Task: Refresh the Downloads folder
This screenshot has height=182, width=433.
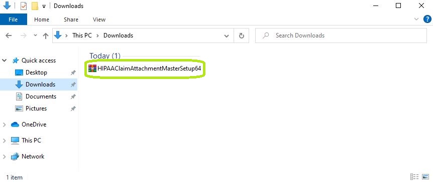Action: pyautogui.click(x=241, y=35)
